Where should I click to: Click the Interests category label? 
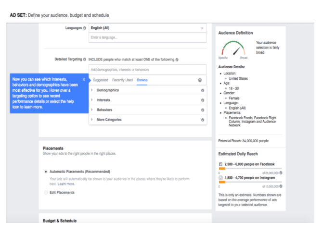(103, 100)
